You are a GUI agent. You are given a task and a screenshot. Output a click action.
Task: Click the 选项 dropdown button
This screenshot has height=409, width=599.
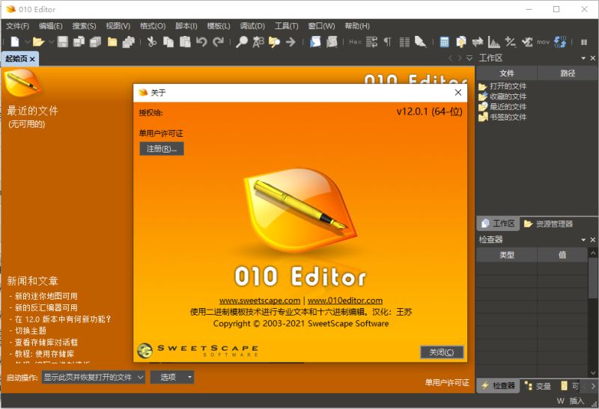pos(172,378)
